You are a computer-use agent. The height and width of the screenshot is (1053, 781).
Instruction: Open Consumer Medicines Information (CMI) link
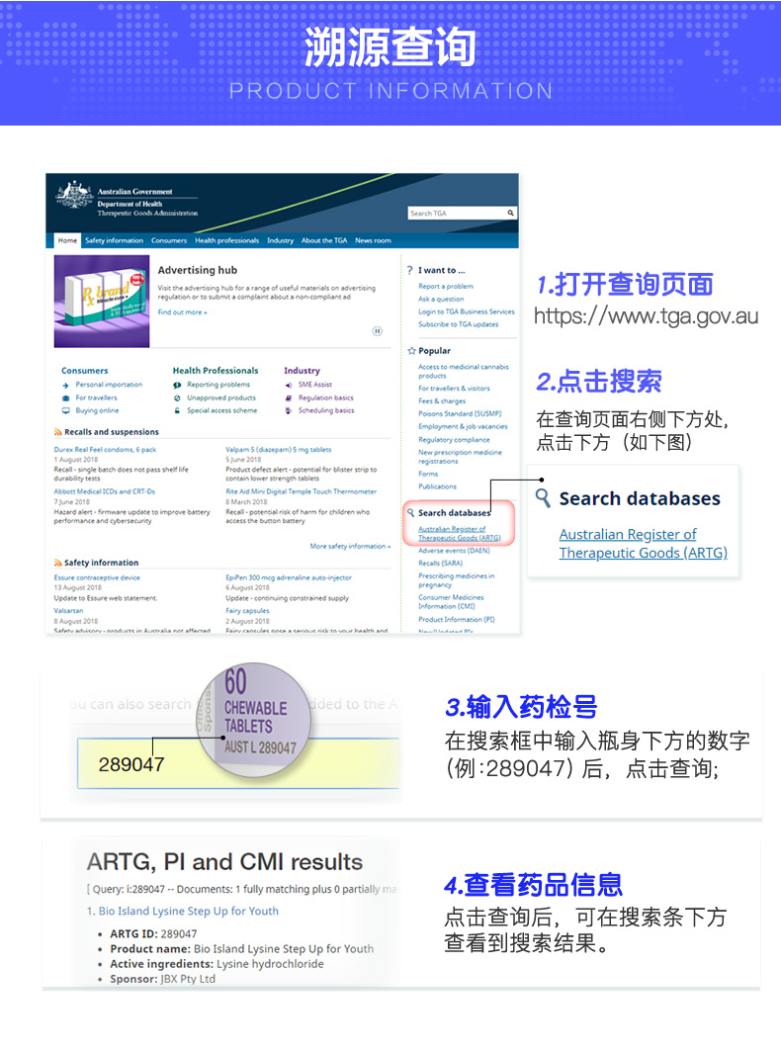[451, 602]
